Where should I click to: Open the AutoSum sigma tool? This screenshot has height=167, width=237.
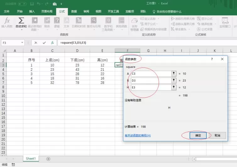coord(21,20)
